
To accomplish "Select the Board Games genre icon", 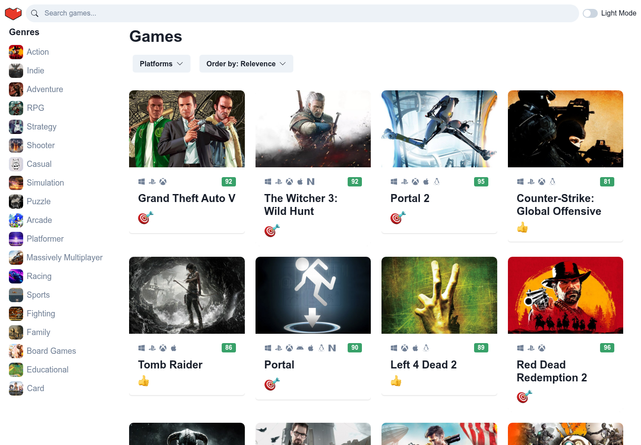I will (x=16, y=351).
